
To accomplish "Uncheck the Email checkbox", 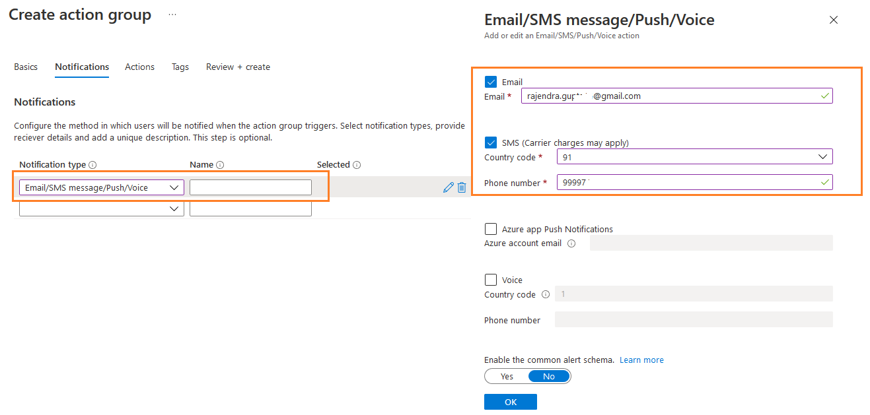I will (x=491, y=82).
